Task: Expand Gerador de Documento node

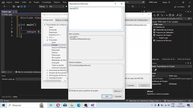Action: (x=47, y=73)
